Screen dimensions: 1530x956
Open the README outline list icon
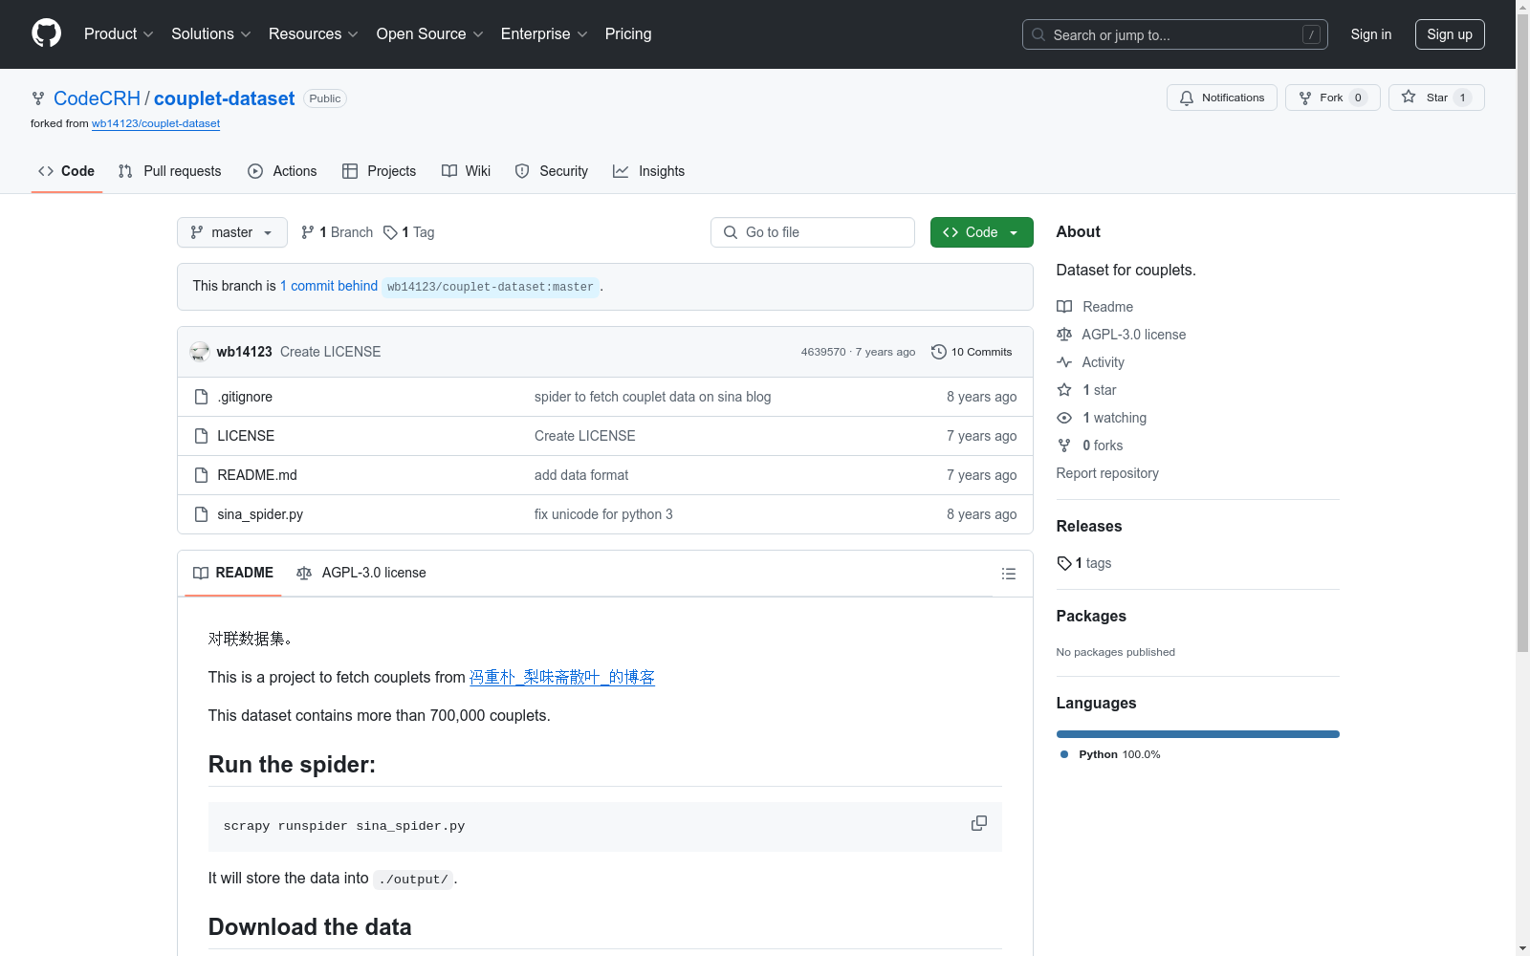pyautogui.click(x=1008, y=574)
